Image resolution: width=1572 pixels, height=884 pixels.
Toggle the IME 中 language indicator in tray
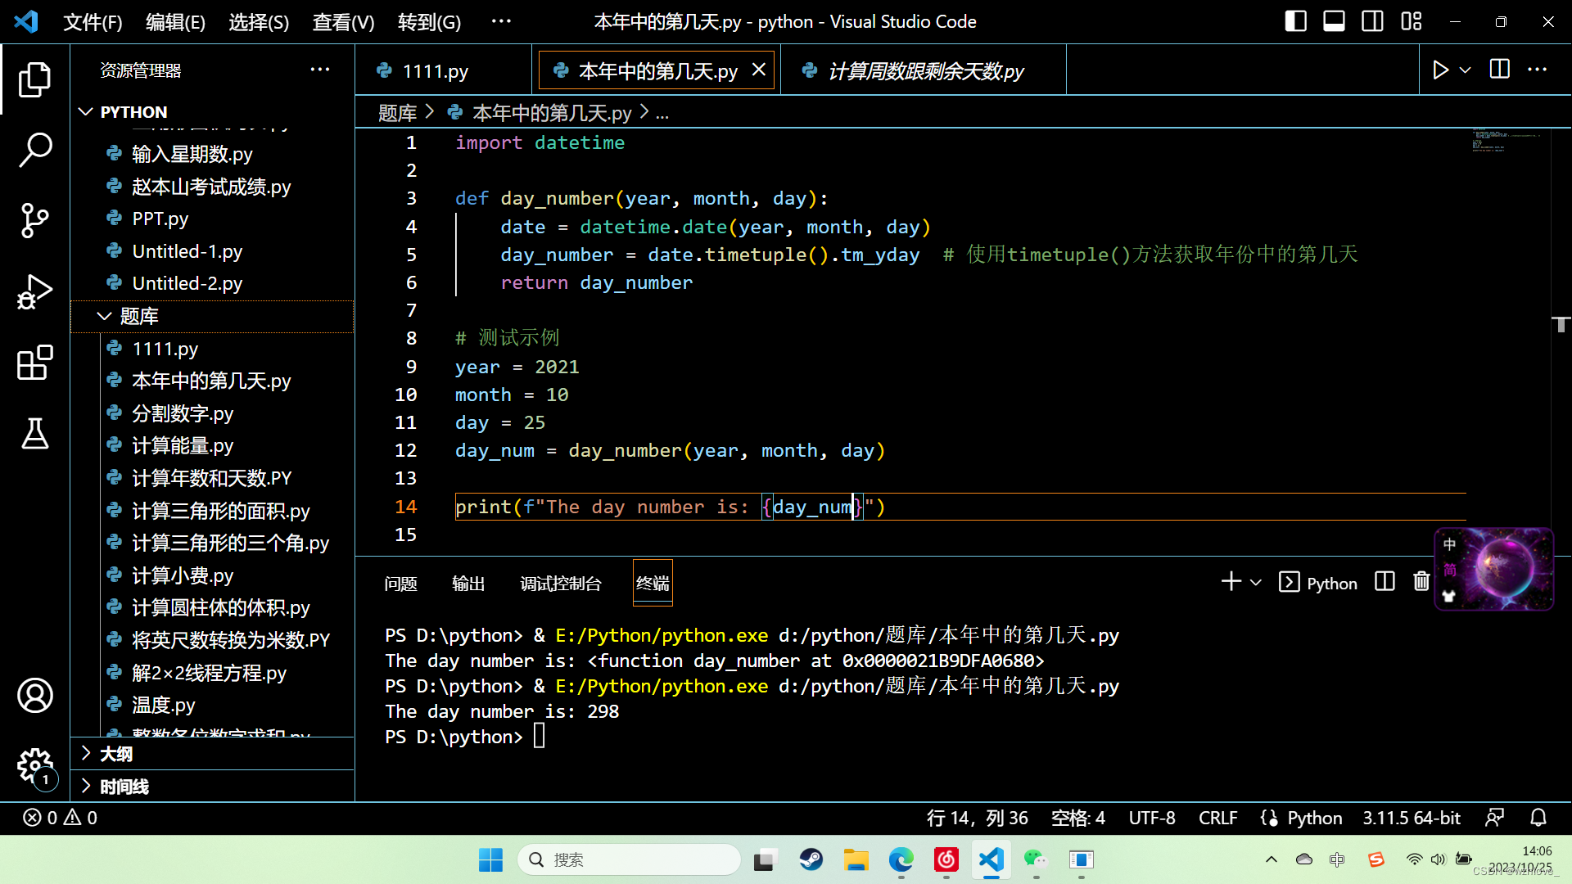click(1337, 859)
